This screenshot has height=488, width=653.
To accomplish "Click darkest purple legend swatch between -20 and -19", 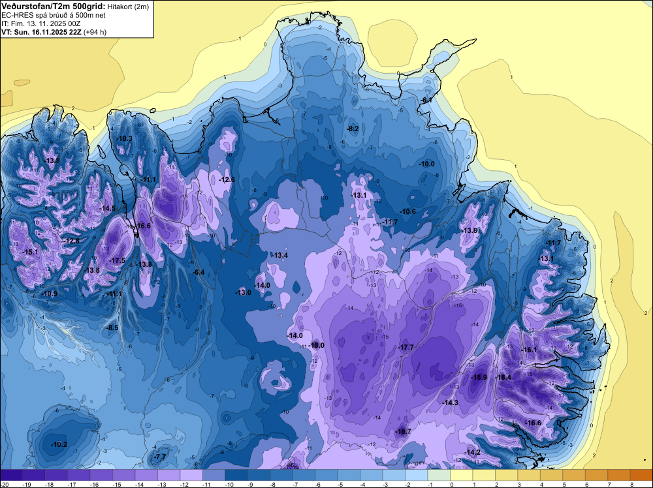I will tap(11, 475).
